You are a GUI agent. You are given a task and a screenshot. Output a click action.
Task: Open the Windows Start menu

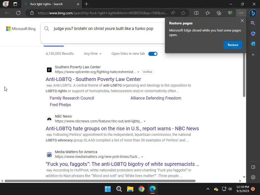pos(108,189)
